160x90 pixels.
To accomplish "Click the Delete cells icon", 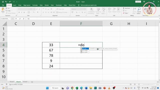I will point(114,10).
